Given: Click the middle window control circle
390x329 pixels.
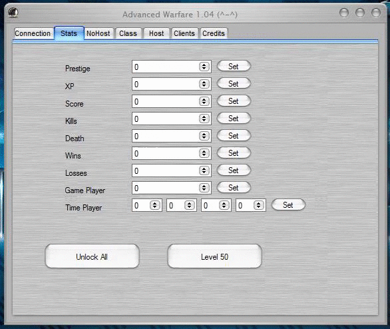Looking at the screenshot, I should tap(360, 13).
